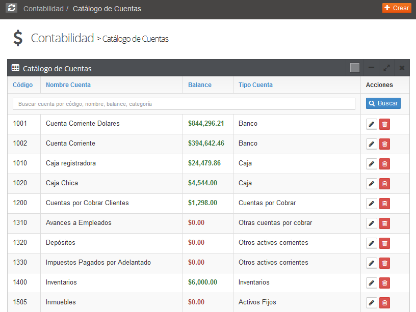This screenshot has width=416, height=312.
Task: Delete the Caja Chica account
Action: coord(384,183)
